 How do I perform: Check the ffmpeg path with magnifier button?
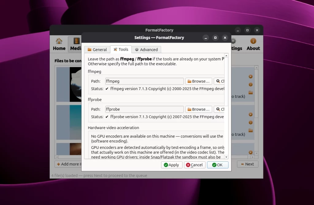219,81
